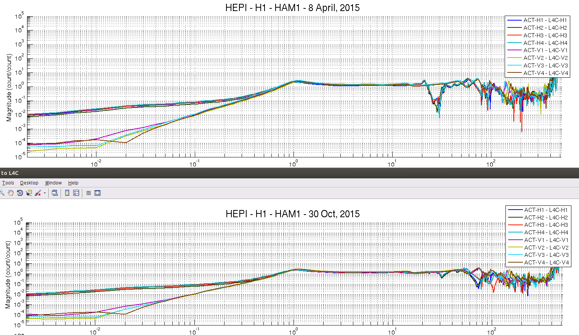Screen dimensions: 579x335
Task: Click the red line sample for ACT-H3 in top legend
Action: coord(514,35)
